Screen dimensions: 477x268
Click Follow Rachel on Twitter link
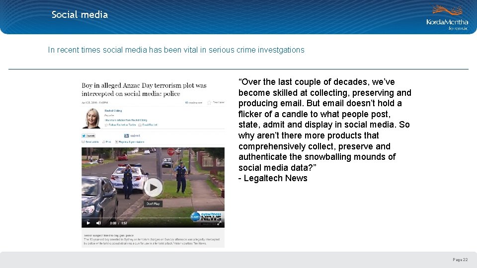coord(120,125)
